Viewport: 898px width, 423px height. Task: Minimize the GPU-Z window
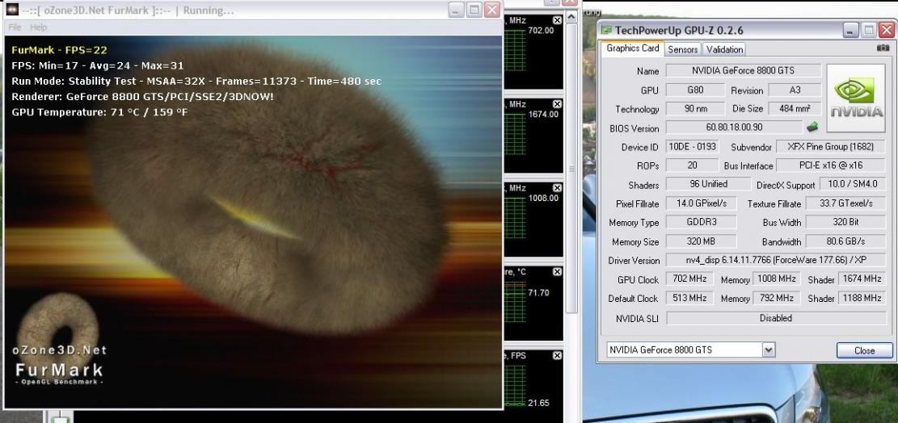click(x=851, y=30)
